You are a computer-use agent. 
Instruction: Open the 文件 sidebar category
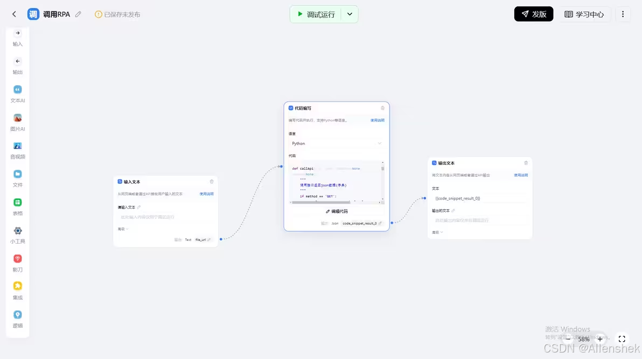click(18, 178)
